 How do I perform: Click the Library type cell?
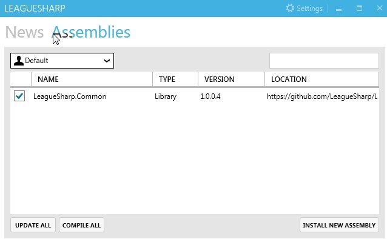pos(166,96)
